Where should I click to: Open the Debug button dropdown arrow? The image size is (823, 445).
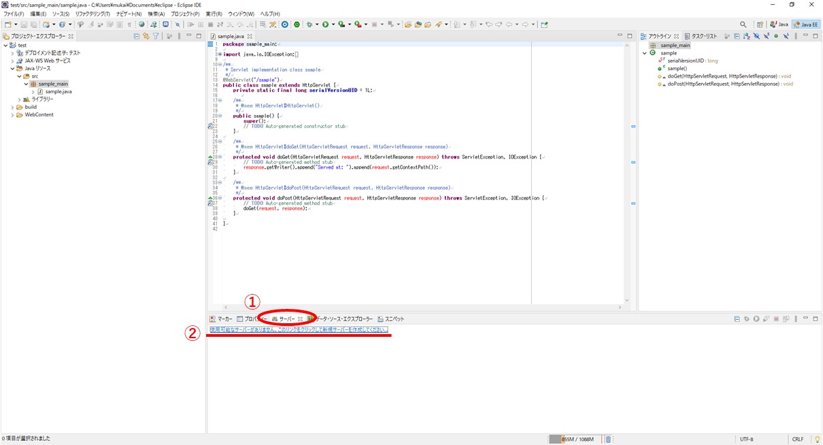[317, 24]
